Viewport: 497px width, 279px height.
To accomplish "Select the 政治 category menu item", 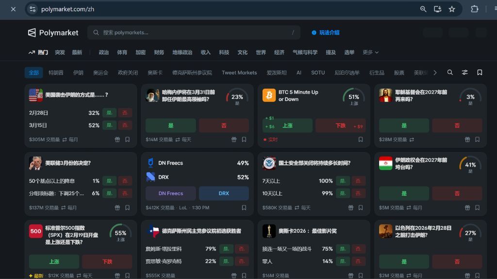I will coord(103,52).
